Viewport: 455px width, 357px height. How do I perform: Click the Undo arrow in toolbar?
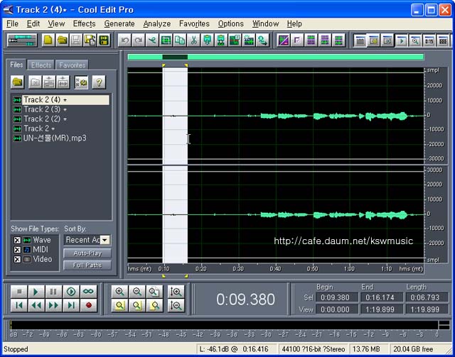tap(125, 40)
